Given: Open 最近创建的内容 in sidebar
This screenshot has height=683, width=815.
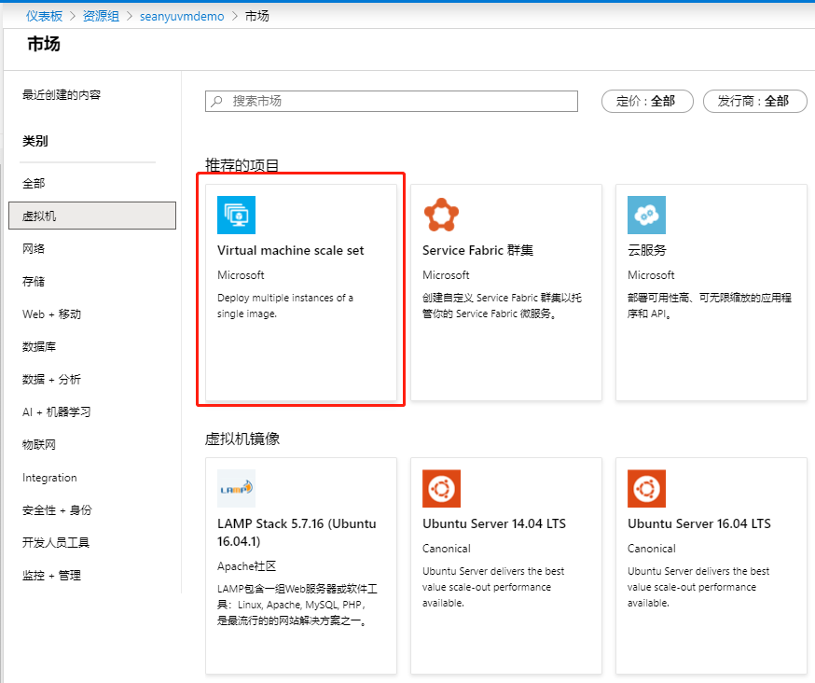Looking at the screenshot, I should tap(62, 95).
